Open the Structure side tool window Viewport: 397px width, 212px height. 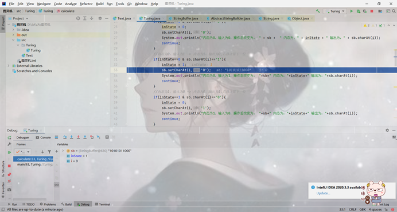3,169
